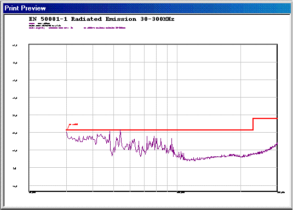Click the red limit line step-up corner
The image size is (293, 210).
tap(253, 118)
